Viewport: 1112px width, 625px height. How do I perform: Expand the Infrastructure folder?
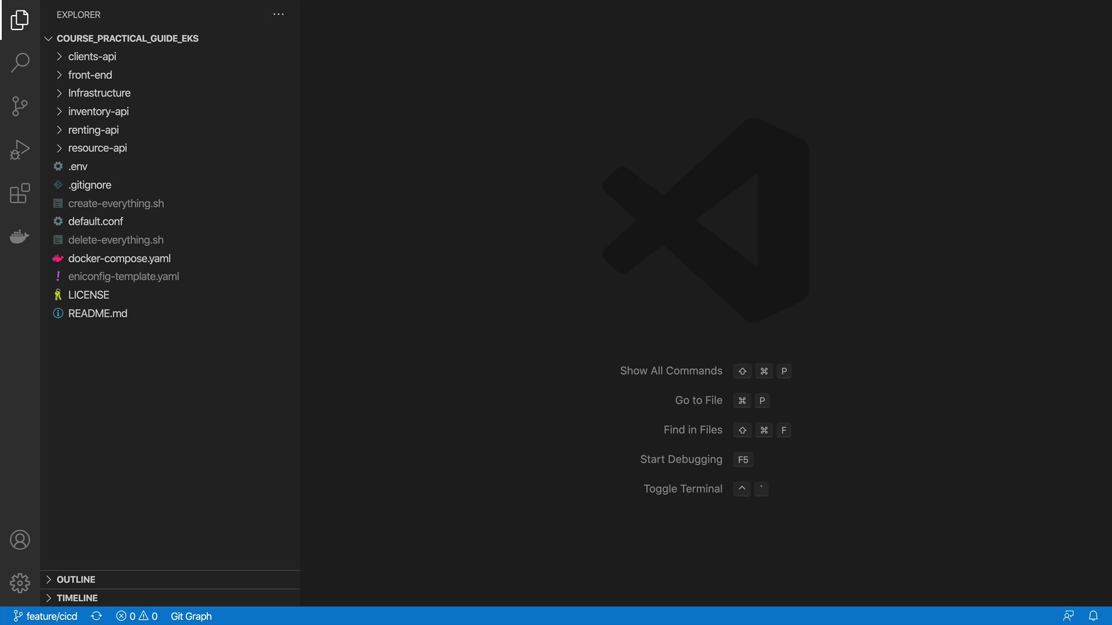click(x=99, y=93)
